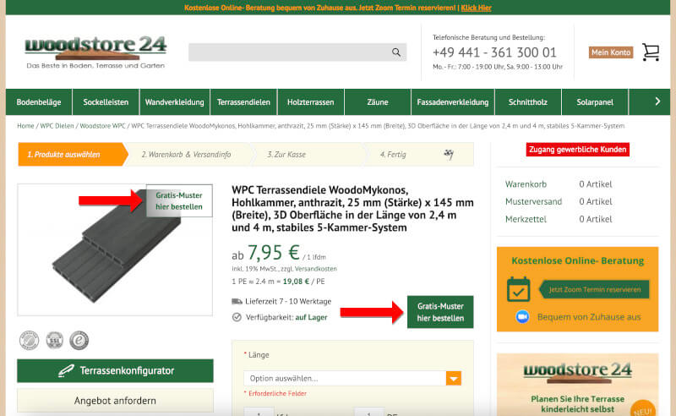Screen dimensions: 676x416
Task: Click the SSL trust badge icon
Action: point(55,340)
